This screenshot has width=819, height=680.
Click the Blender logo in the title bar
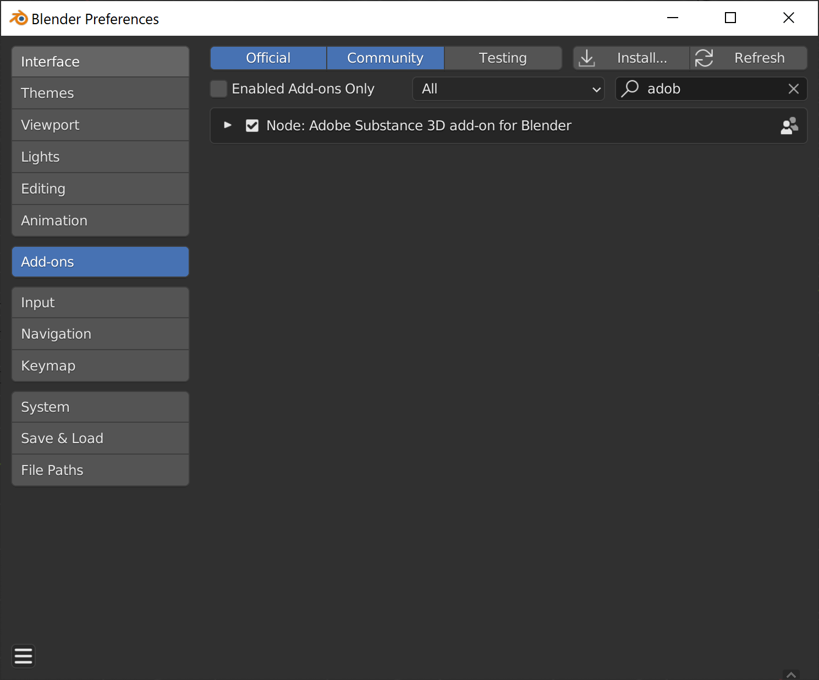click(x=18, y=18)
